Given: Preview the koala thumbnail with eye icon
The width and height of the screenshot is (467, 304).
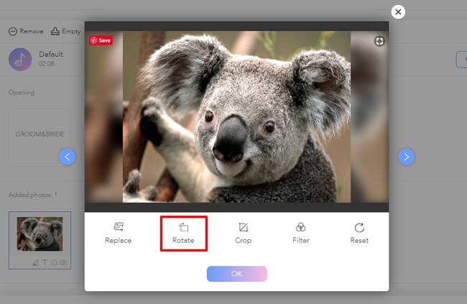Looking at the screenshot, I should (x=63, y=262).
